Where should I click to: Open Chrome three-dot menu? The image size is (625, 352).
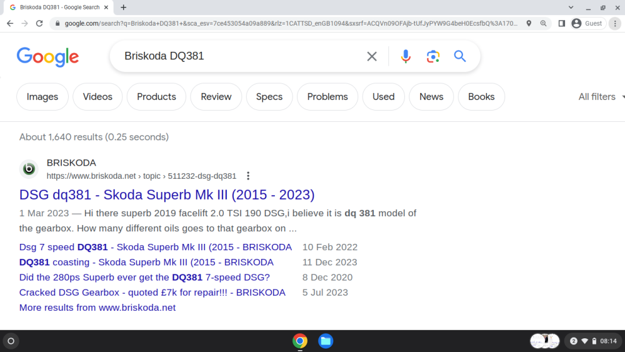point(615,24)
